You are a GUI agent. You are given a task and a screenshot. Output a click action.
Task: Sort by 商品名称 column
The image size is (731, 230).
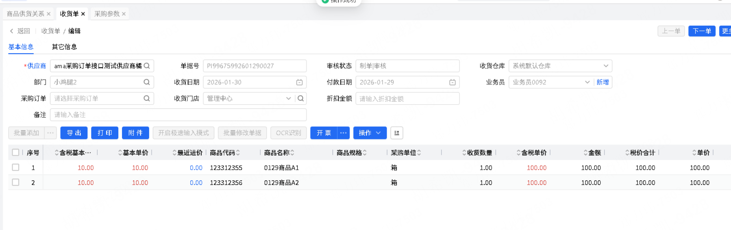pyautogui.click(x=292, y=153)
